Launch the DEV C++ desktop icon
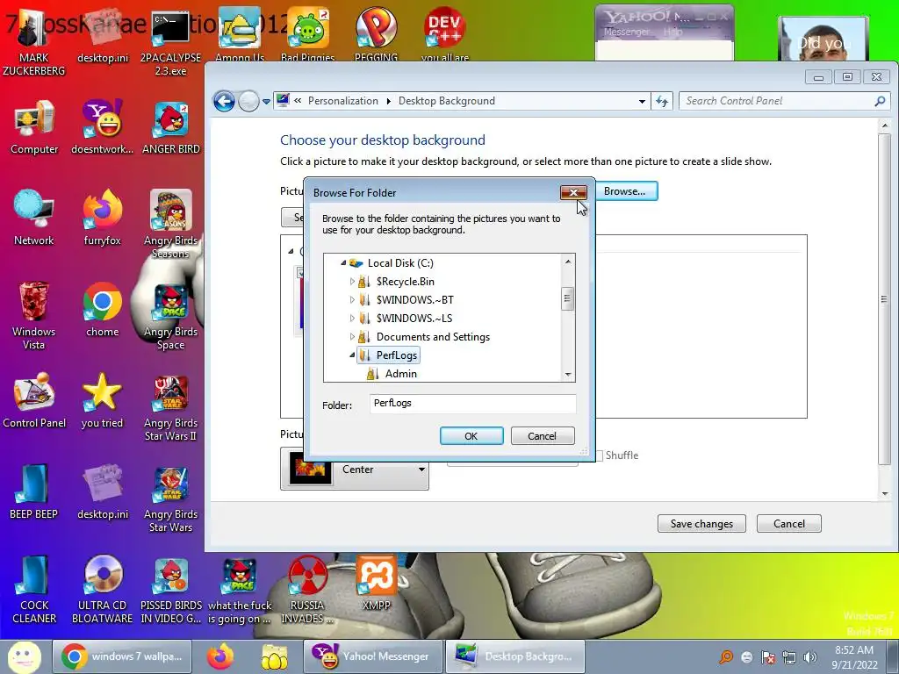Screen dimensions: 899x674 pyautogui.click(x=445, y=33)
